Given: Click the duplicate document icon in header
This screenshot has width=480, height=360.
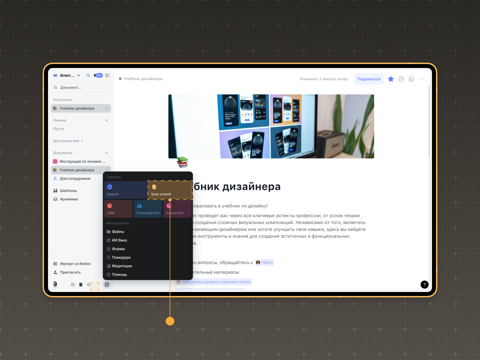Looking at the screenshot, I should click(411, 79).
